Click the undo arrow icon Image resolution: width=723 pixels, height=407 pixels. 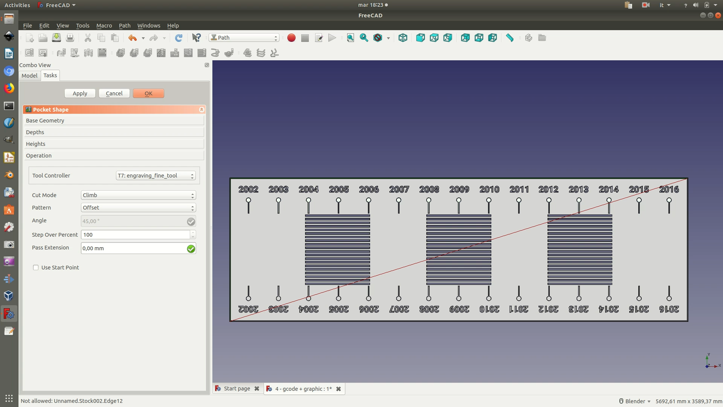pos(132,38)
